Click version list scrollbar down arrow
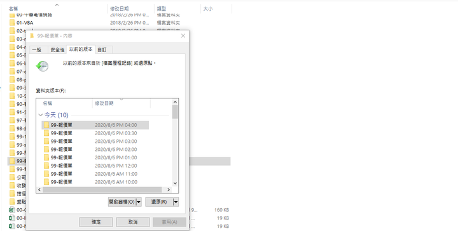The width and height of the screenshot is (458, 231). [x=176, y=183]
